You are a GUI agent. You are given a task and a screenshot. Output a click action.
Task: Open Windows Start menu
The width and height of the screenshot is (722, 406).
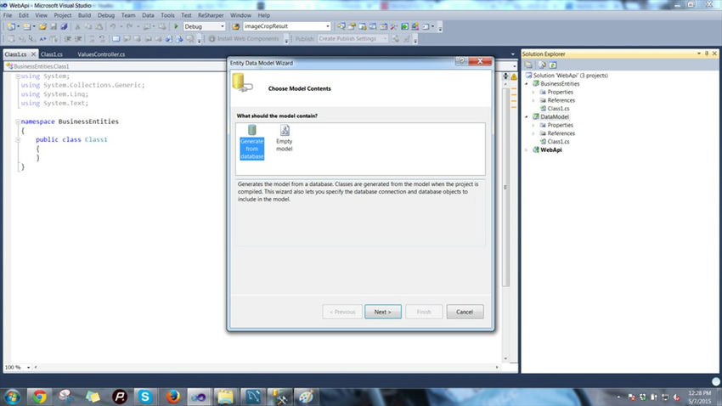(12, 397)
